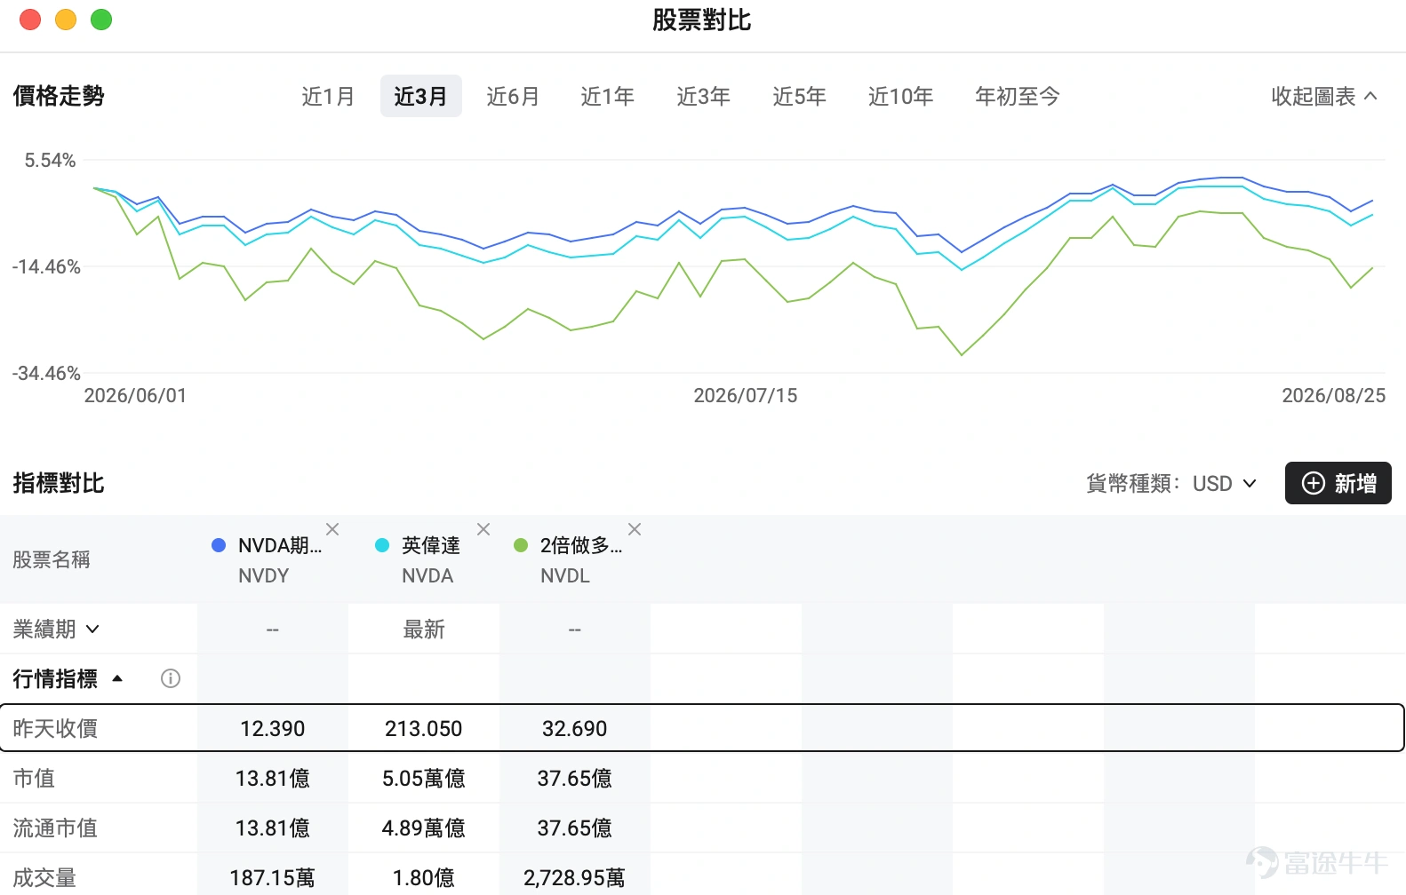Maximize the 股票對比 window

pos(101,20)
